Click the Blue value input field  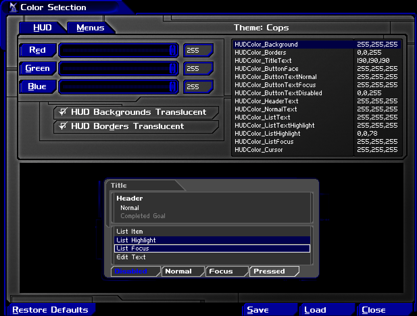pyautogui.click(x=198, y=87)
